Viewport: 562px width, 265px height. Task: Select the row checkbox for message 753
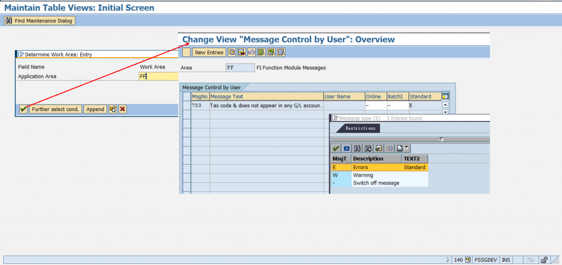(187, 105)
